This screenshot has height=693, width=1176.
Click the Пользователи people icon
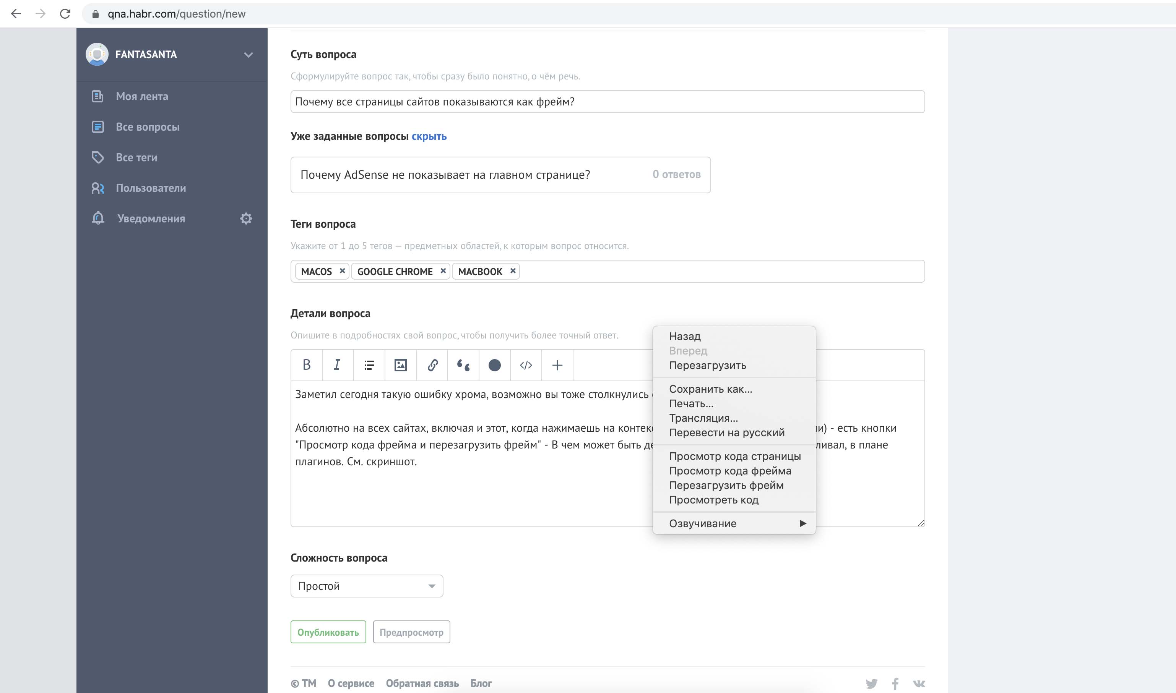click(97, 188)
